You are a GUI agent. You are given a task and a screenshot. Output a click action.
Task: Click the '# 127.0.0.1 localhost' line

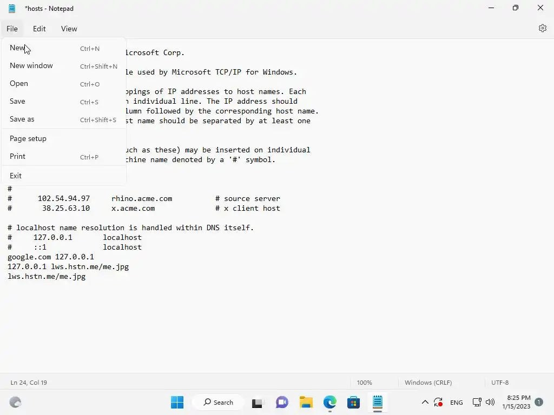tap(75, 238)
